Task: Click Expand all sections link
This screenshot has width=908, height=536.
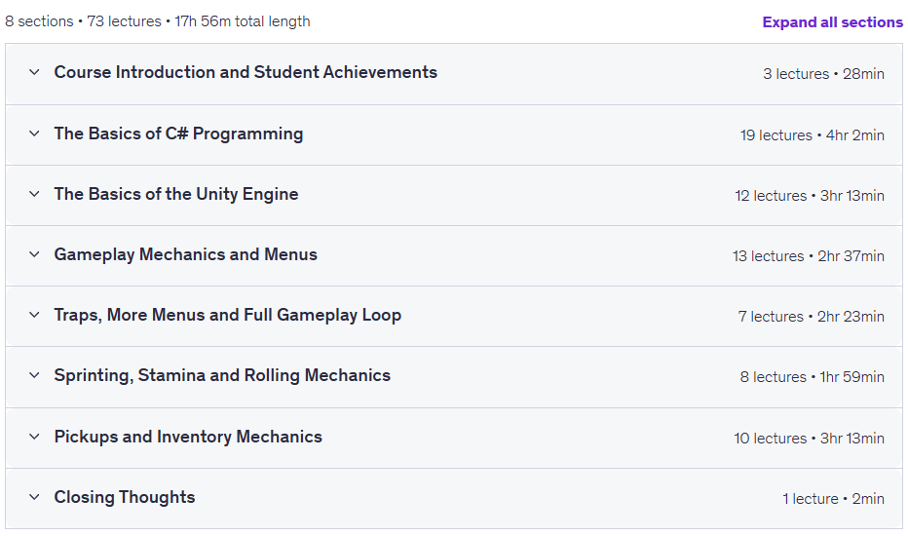Action: (832, 22)
